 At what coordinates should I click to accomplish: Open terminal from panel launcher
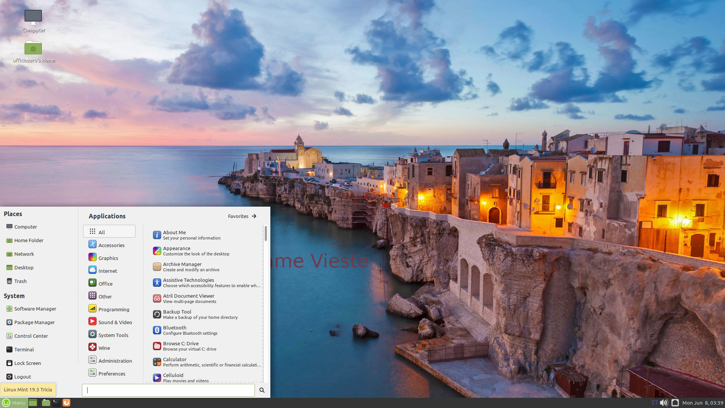coord(56,403)
